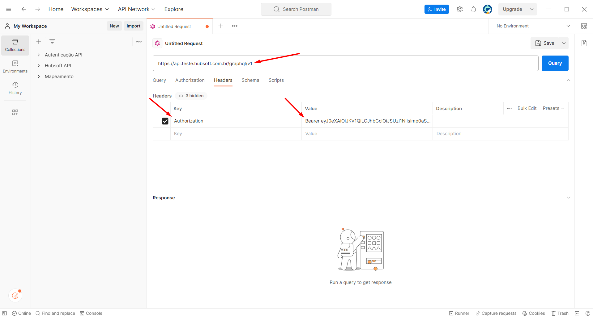Click the Upgrade button
The image size is (593, 316).
click(512, 9)
